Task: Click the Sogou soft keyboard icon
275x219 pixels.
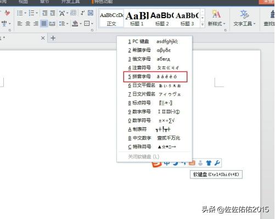Action: click(192, 163)
